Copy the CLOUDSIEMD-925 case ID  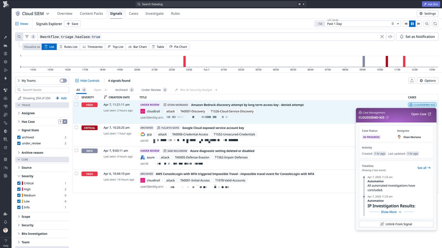tap(387, 118)
